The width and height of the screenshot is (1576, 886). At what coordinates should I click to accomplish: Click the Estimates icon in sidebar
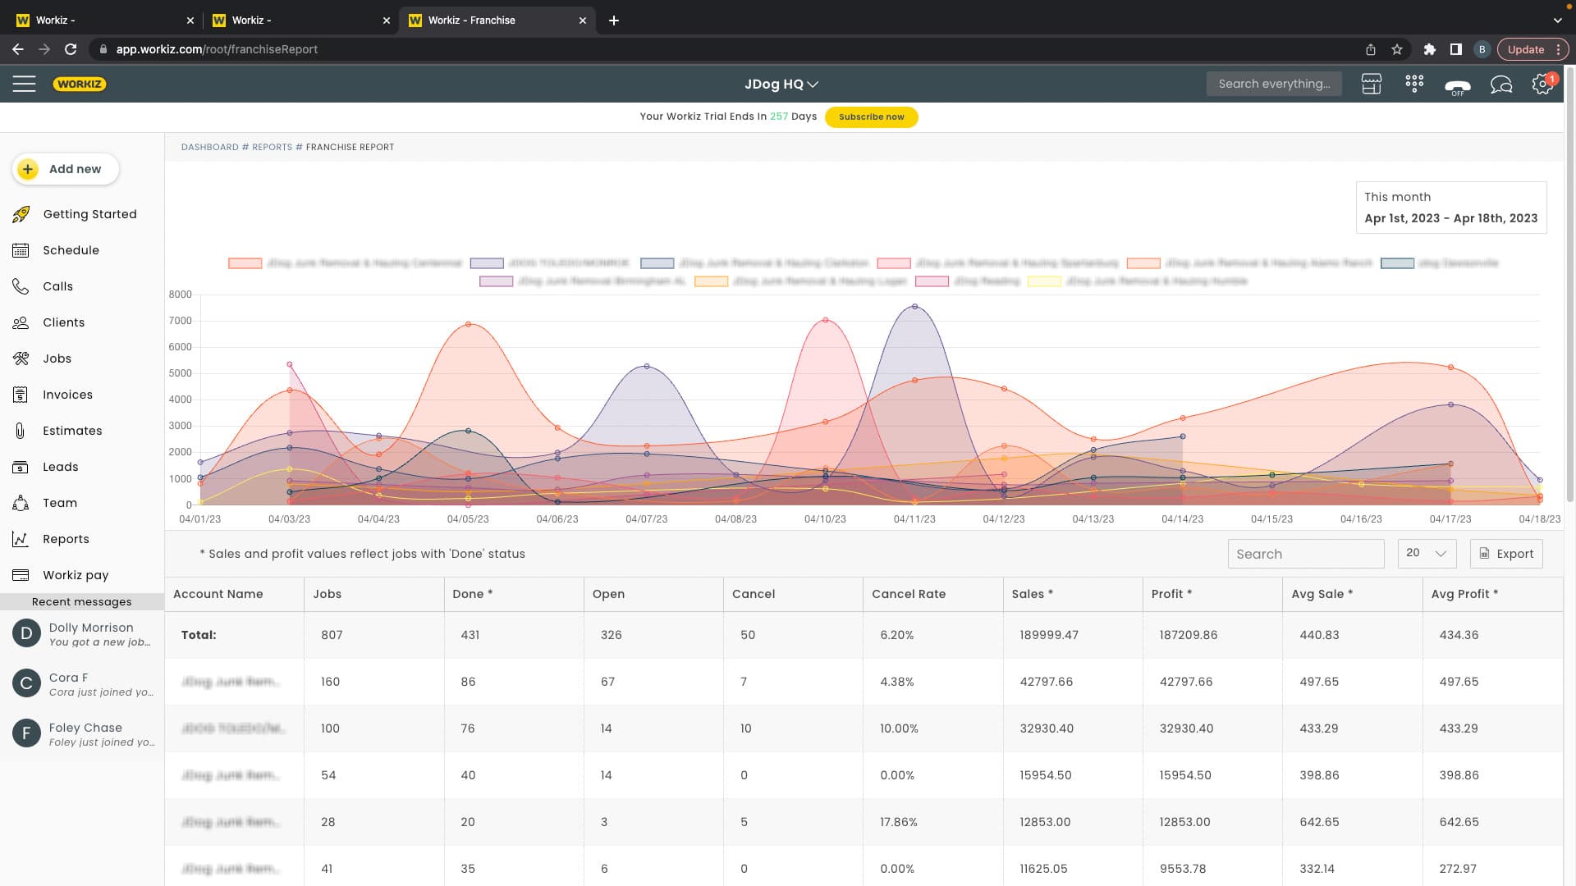click(x=21, y=431)
